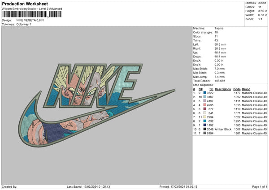Select the "Left:" label
This screenshot has width=269, height=190.
tap(196, 44)
